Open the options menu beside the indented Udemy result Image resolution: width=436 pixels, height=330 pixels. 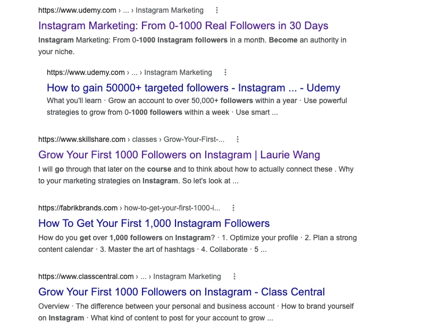tap(225, 72)
